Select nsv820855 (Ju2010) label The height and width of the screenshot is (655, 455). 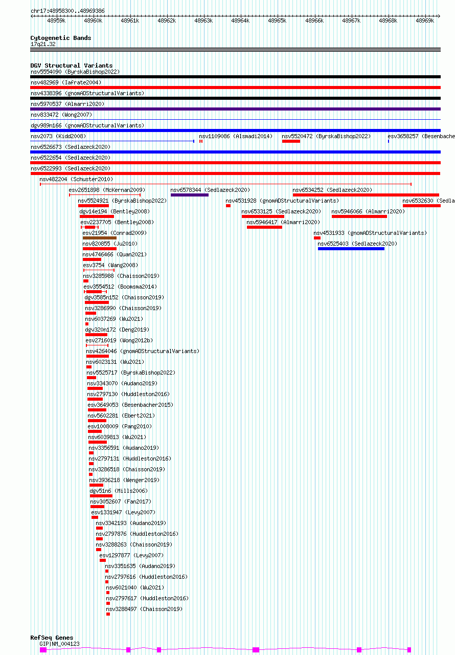pyautogui.click(x=110, y=244)
